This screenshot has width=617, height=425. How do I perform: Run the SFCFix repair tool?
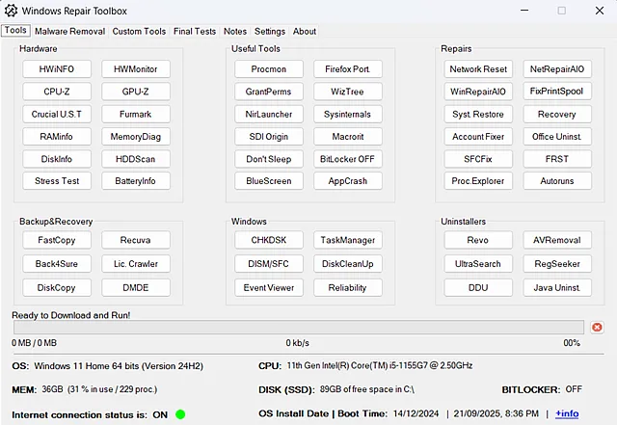point(478,159)
